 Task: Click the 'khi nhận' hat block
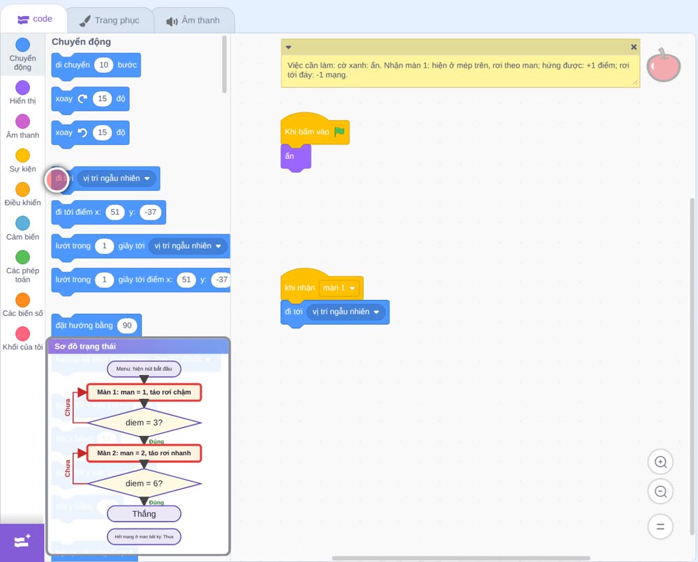(x=322, y=284)
